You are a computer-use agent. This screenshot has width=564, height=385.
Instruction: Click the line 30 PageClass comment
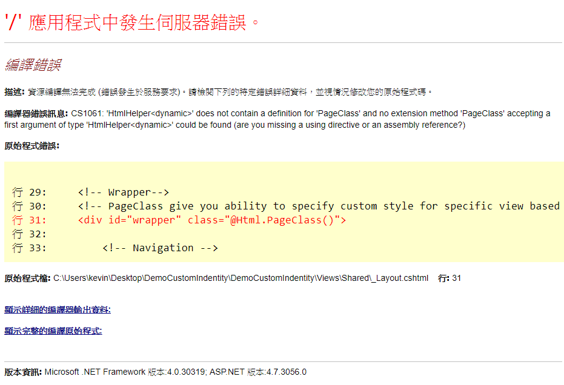(318, 206)
